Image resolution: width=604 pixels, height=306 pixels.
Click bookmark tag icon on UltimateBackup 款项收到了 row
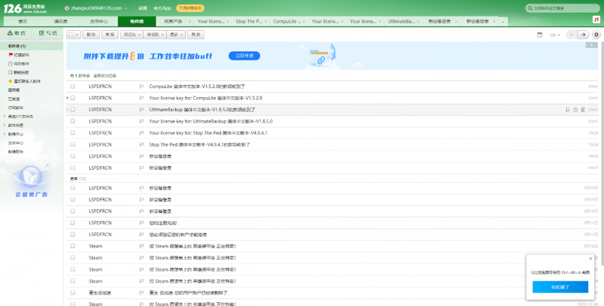pos(567,110)
